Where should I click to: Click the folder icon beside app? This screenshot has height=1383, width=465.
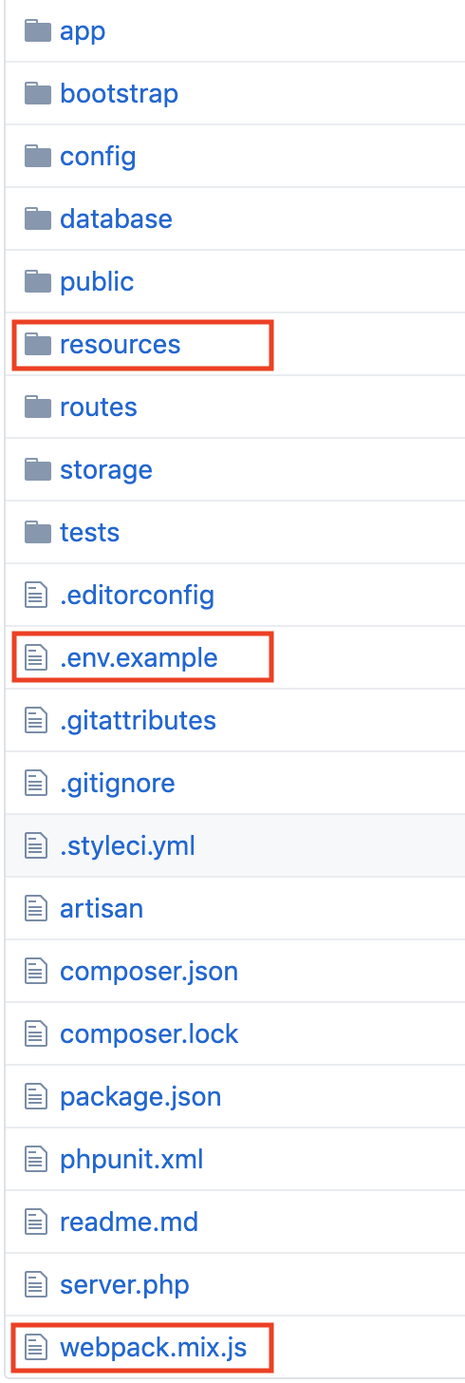pos(37,30)
